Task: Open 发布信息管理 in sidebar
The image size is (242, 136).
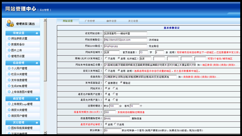Action: pyautogui.click(x=19, y=80)
